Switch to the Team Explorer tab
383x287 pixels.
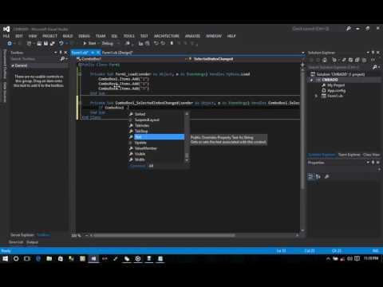click(349, 155)
